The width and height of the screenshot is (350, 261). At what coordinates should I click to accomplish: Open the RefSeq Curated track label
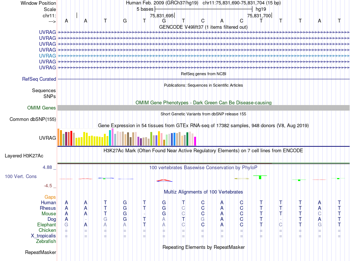39,79
